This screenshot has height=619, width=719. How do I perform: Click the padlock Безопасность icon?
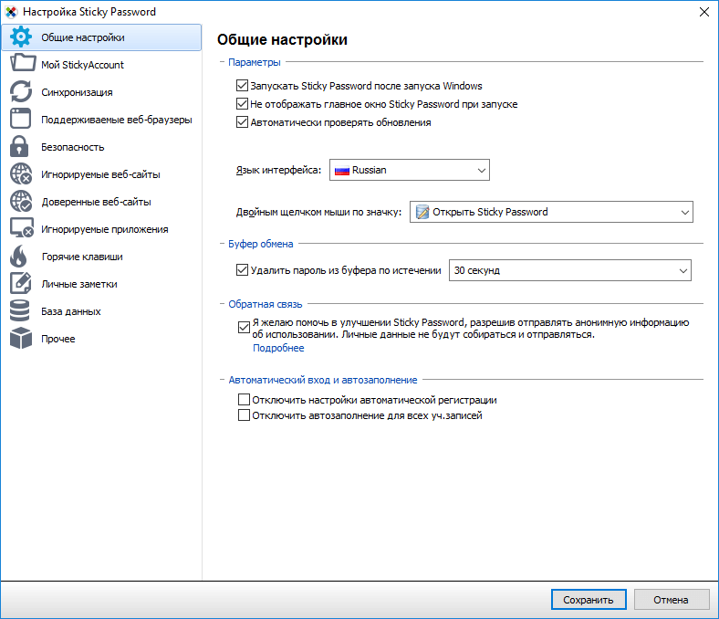coord(21,147)
